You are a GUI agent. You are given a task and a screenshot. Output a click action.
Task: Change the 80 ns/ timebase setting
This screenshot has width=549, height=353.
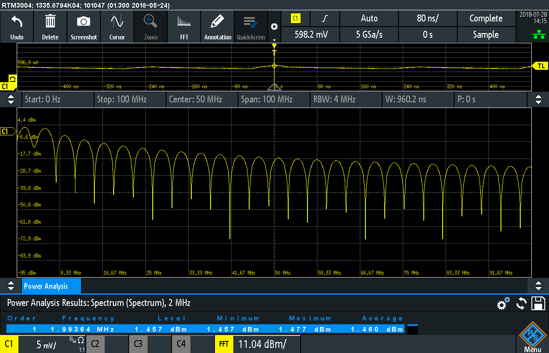[428, 18]
